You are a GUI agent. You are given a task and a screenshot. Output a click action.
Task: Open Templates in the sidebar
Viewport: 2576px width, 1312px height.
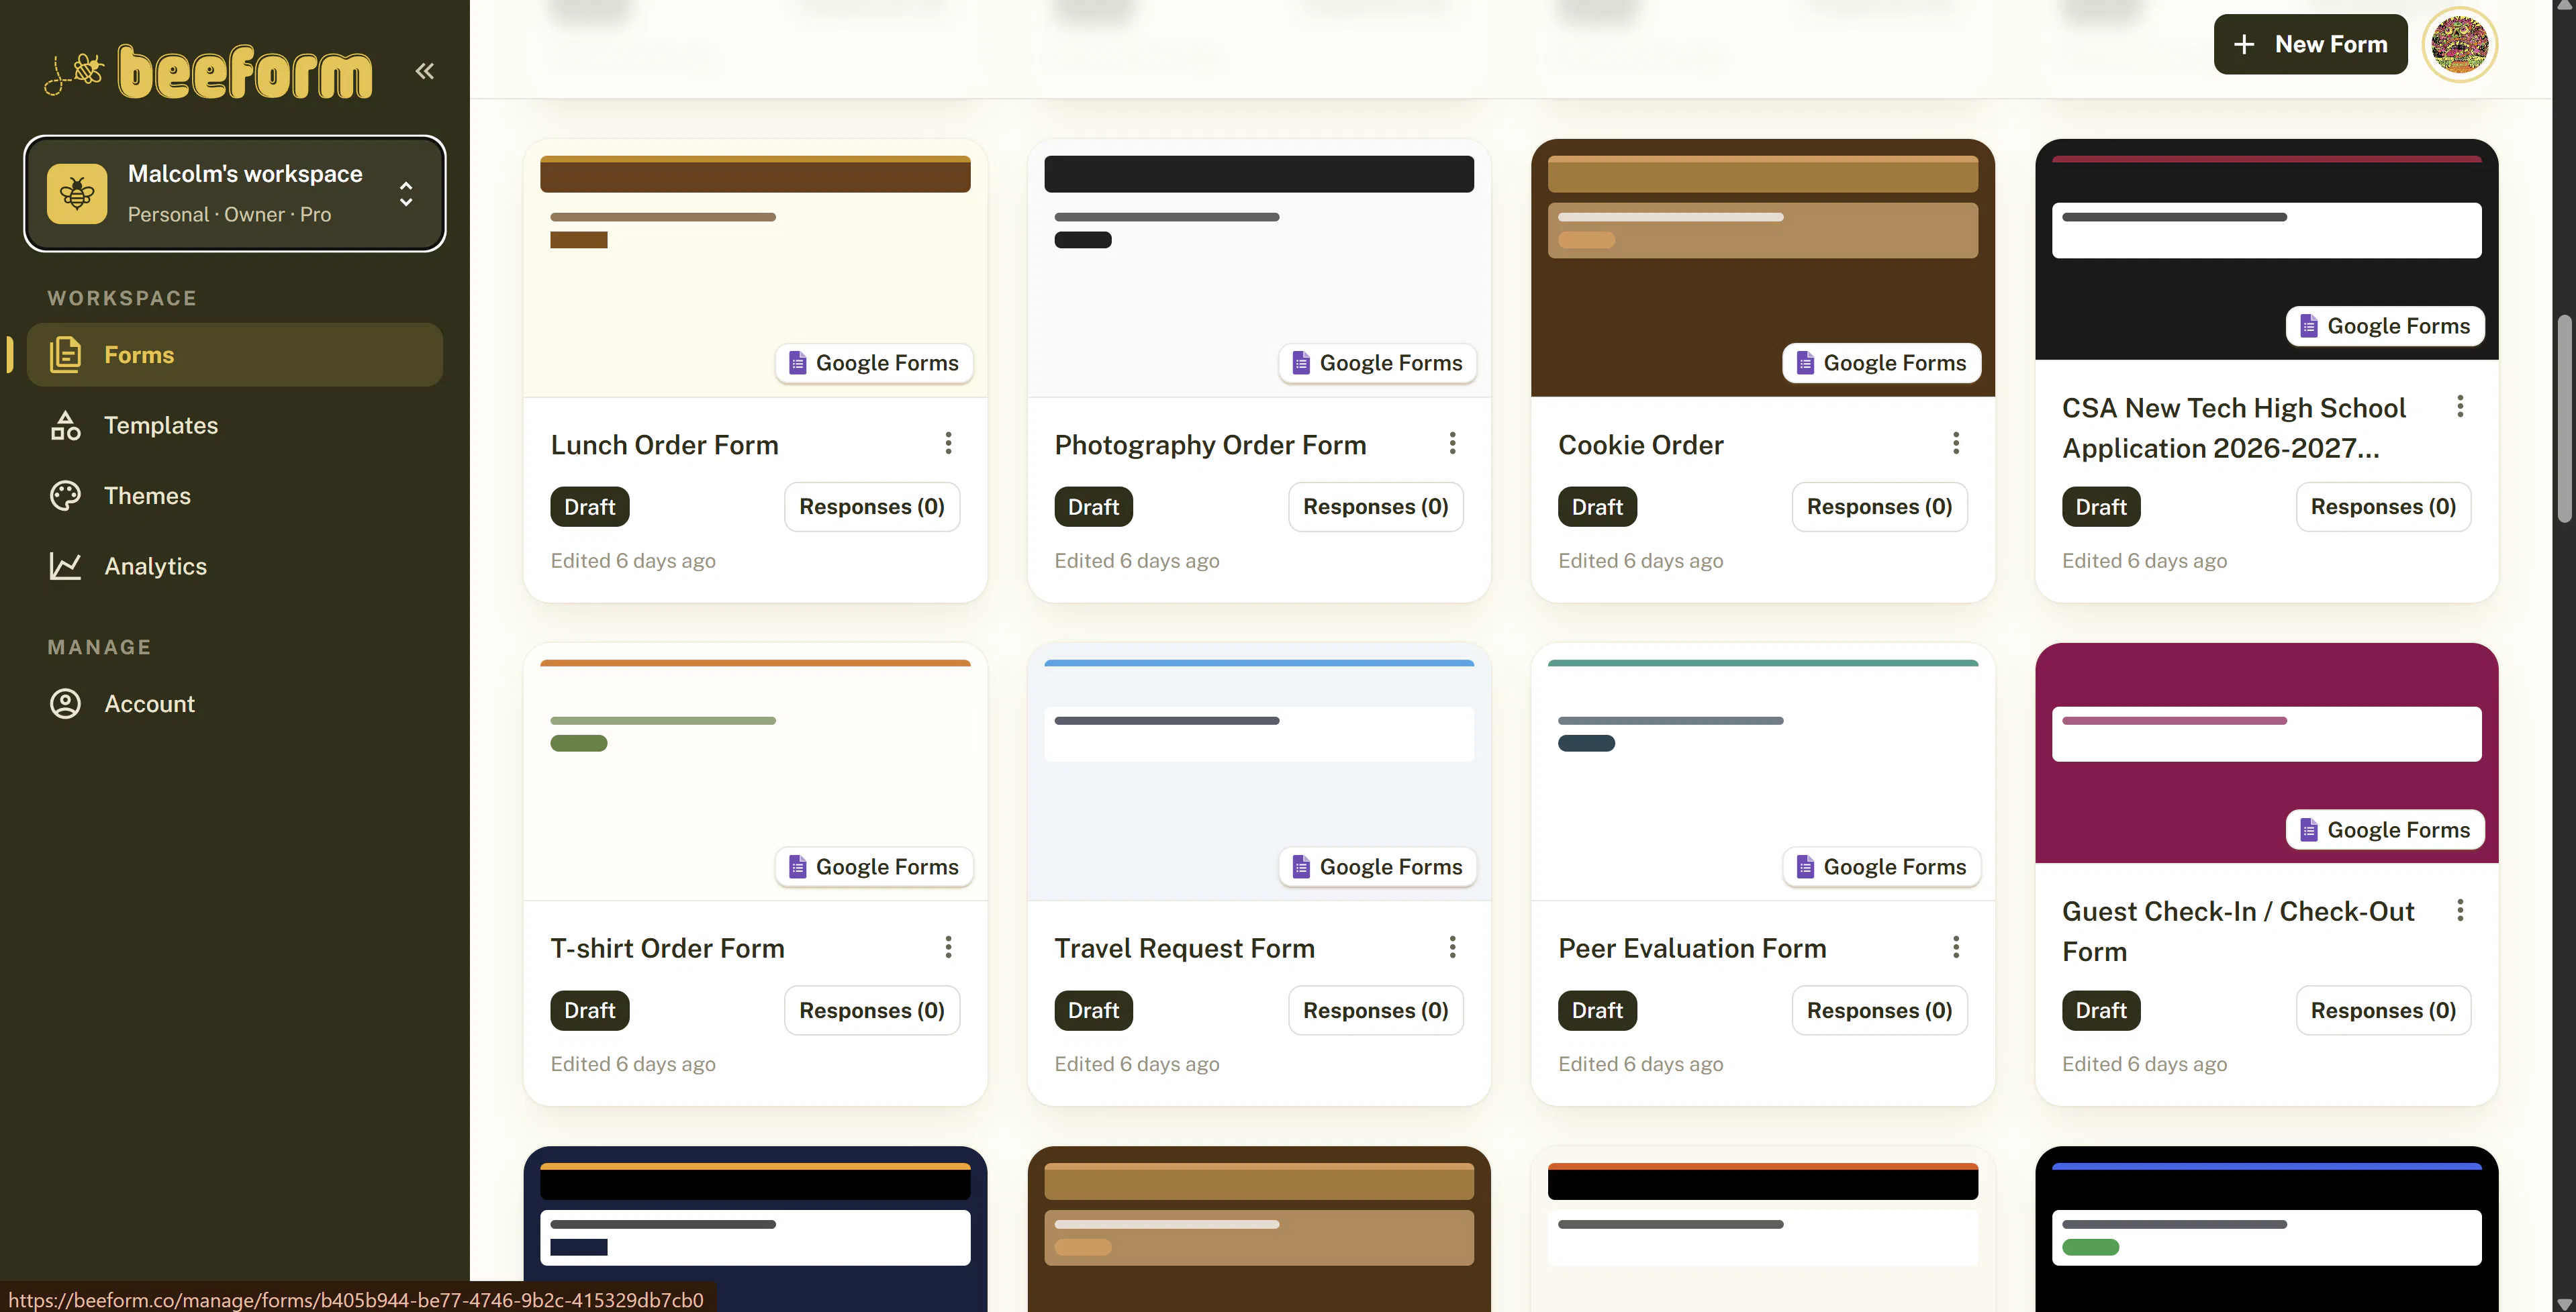[235, 425]
